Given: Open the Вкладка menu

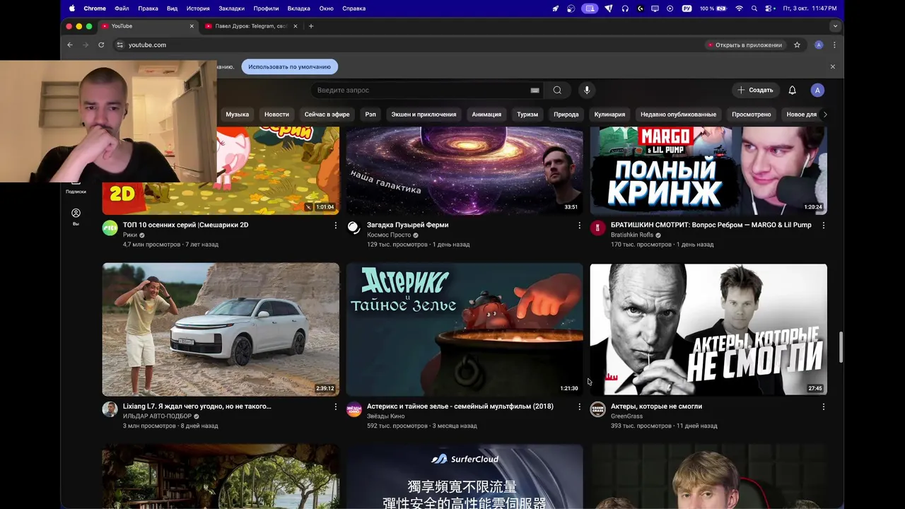Looking at the screenshot, I should pos(299,8).
